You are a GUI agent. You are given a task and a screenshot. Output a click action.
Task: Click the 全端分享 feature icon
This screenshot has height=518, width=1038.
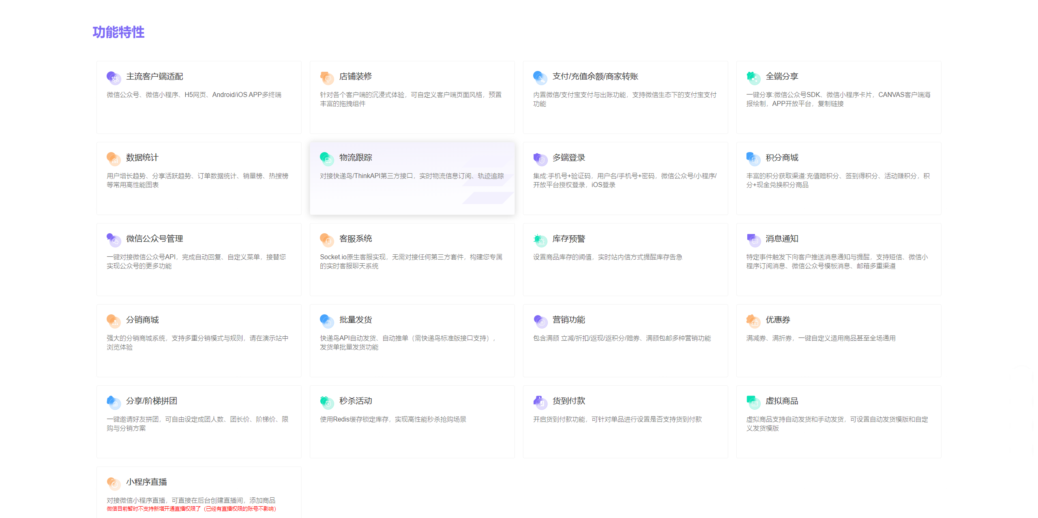pyautogui.click(x=753, y=77)
